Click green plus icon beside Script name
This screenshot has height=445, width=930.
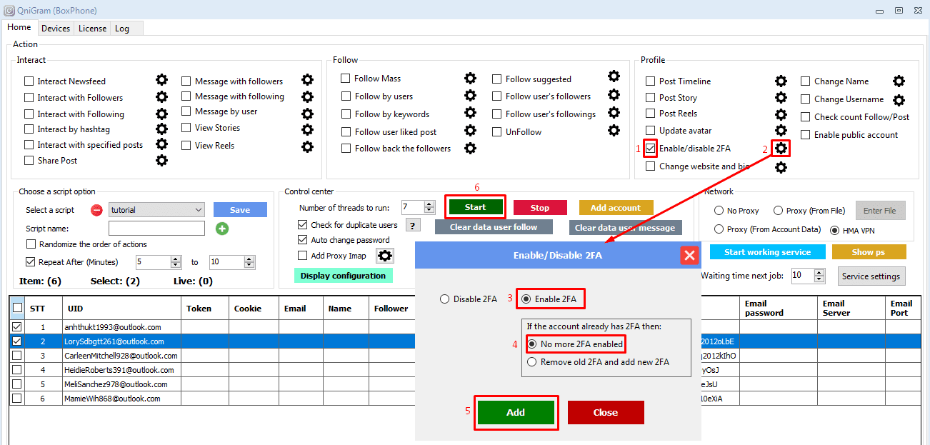click(x=222, y=229)
